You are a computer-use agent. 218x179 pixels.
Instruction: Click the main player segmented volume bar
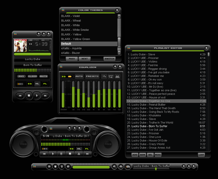point(33,70)
